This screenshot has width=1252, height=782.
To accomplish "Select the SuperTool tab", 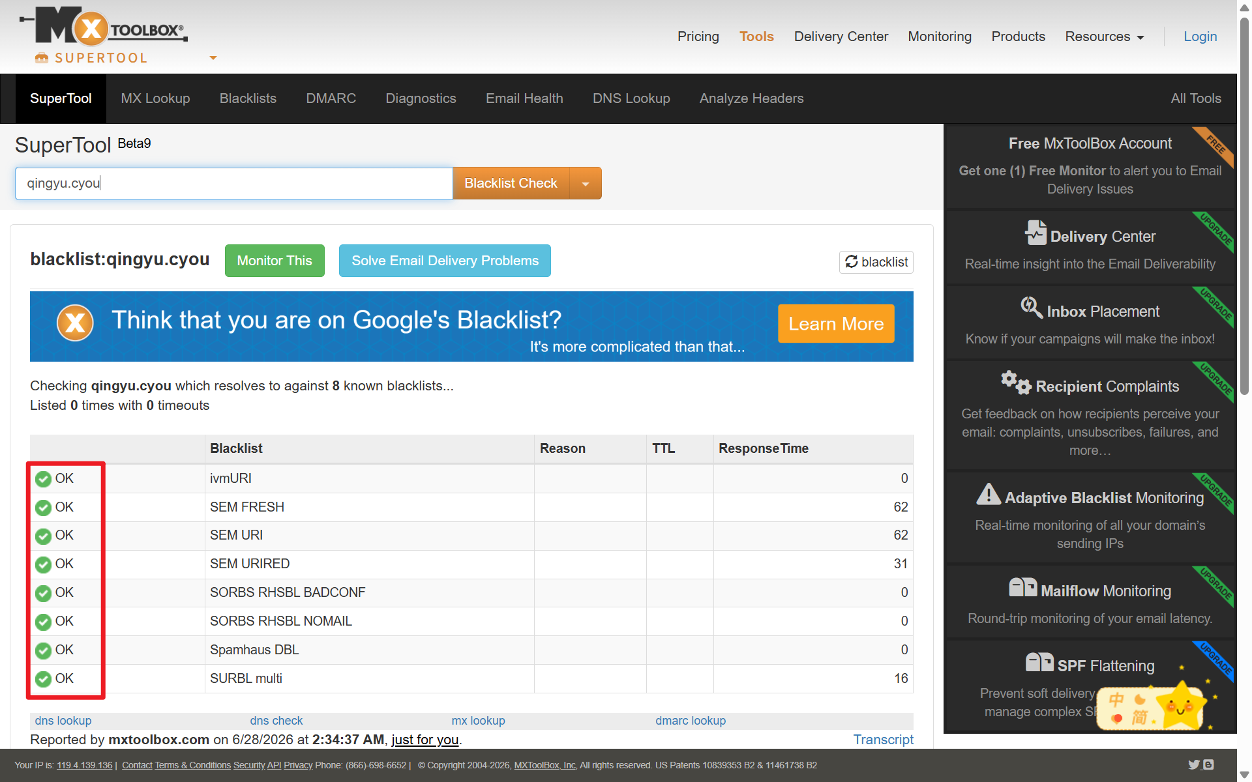I will pyautogui.click(x=61, y=98).
